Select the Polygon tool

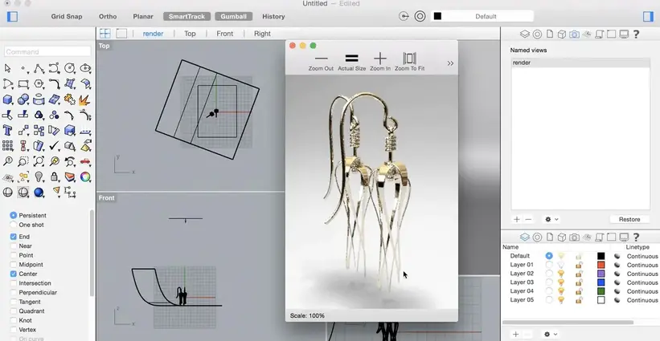[x=39, y=84]
